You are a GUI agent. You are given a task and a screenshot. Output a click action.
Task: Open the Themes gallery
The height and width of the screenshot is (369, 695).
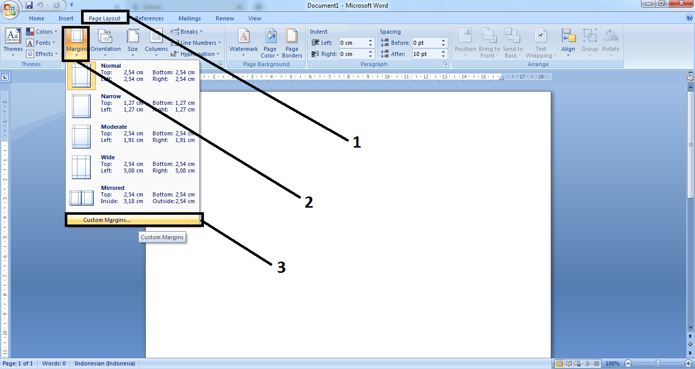(13, 43)
